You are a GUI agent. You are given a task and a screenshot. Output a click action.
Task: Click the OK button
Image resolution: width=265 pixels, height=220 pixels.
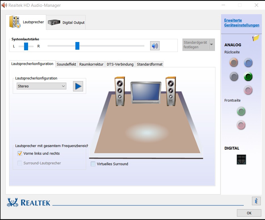click(x=249, y=213)
